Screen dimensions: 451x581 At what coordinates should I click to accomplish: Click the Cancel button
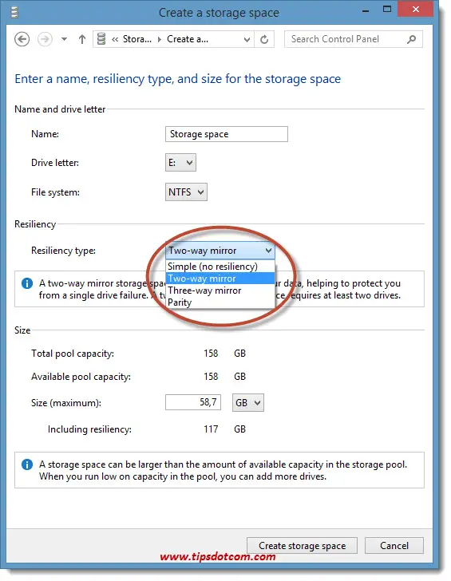394,545
